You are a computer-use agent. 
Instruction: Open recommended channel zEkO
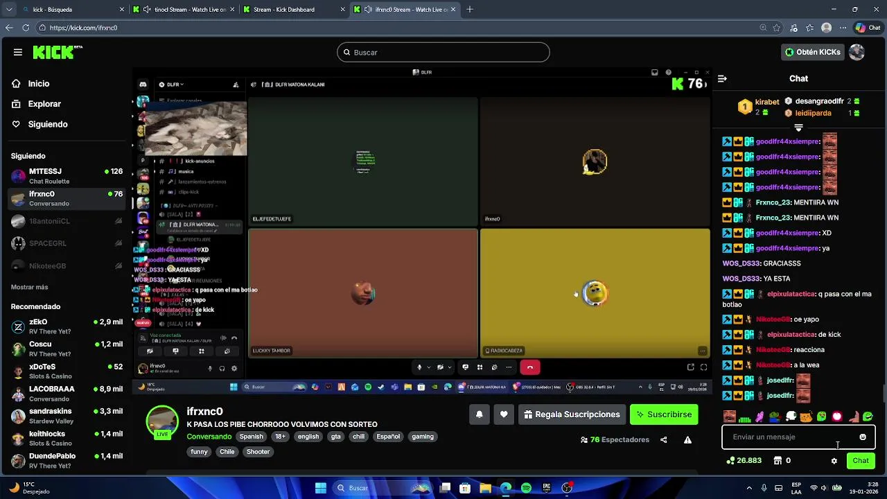(67, 326)
